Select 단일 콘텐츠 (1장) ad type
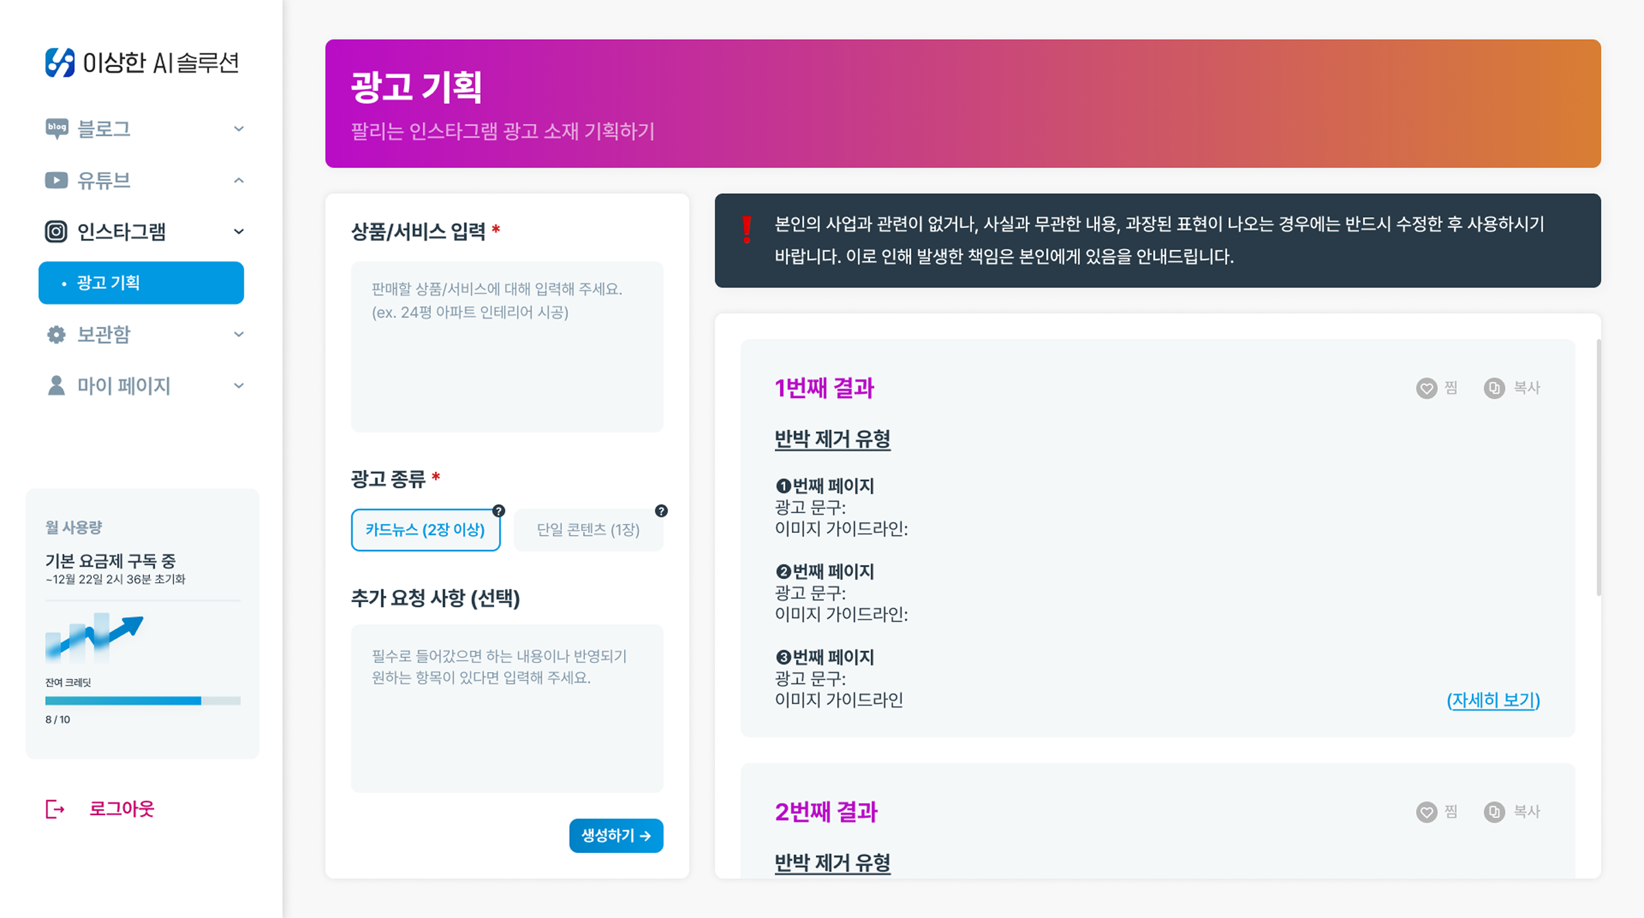The image size is (1644, 918). pos(588,530)
